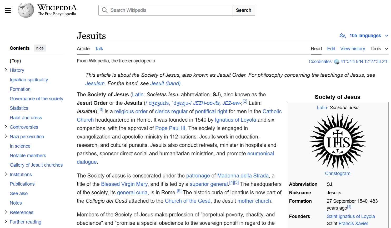Open the Jesuism link

point(95,83)
